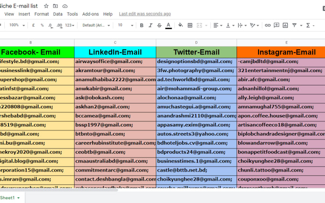Open text rotation dropdown

pos(254,25)
